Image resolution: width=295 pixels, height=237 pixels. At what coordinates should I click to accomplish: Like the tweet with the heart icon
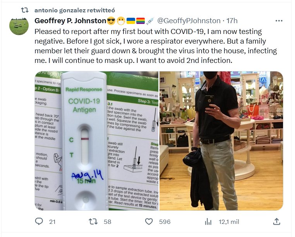(x=149, y=222)
